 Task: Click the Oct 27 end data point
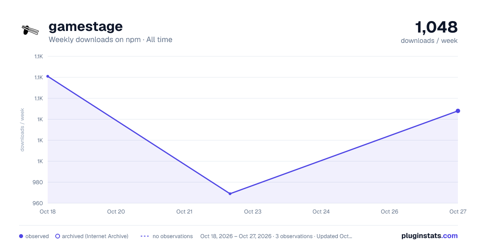[458, 111]
